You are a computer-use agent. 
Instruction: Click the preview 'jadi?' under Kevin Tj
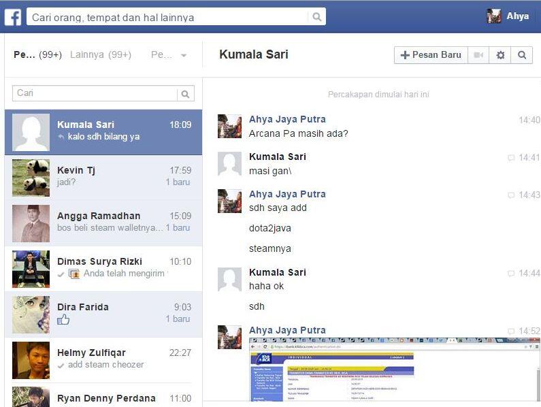coord(66,182)
